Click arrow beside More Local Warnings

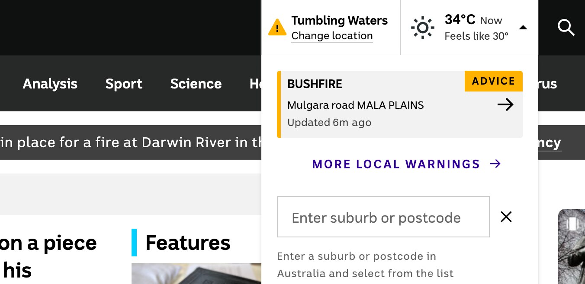(x=495, y=164)
